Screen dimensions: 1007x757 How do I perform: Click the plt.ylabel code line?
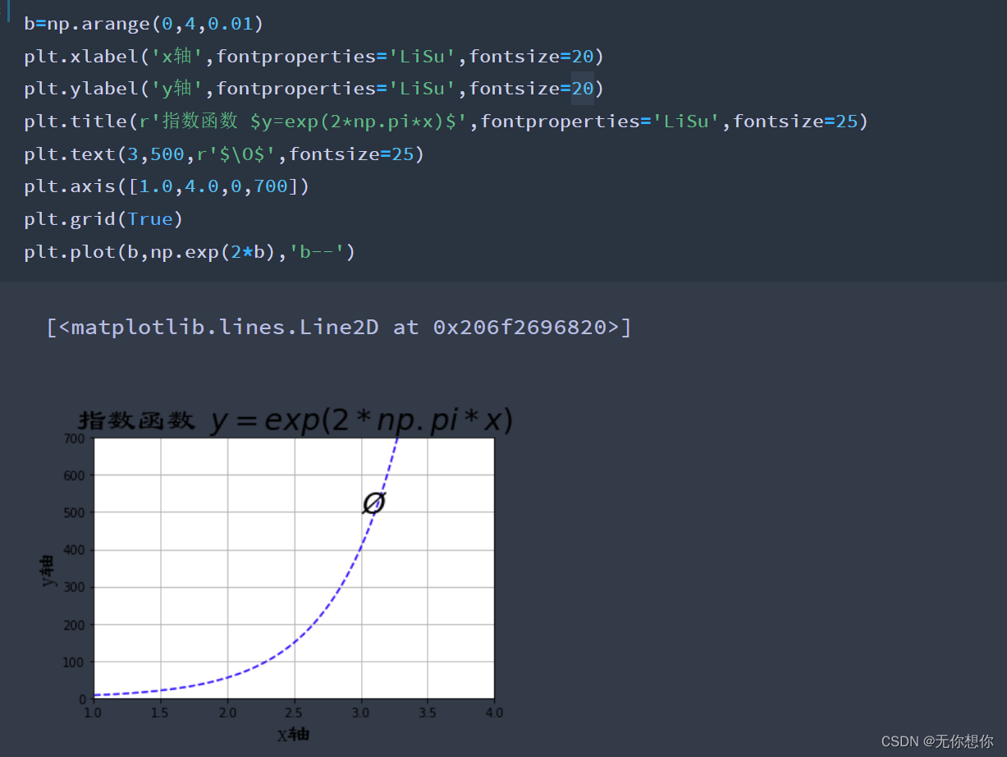314,89
